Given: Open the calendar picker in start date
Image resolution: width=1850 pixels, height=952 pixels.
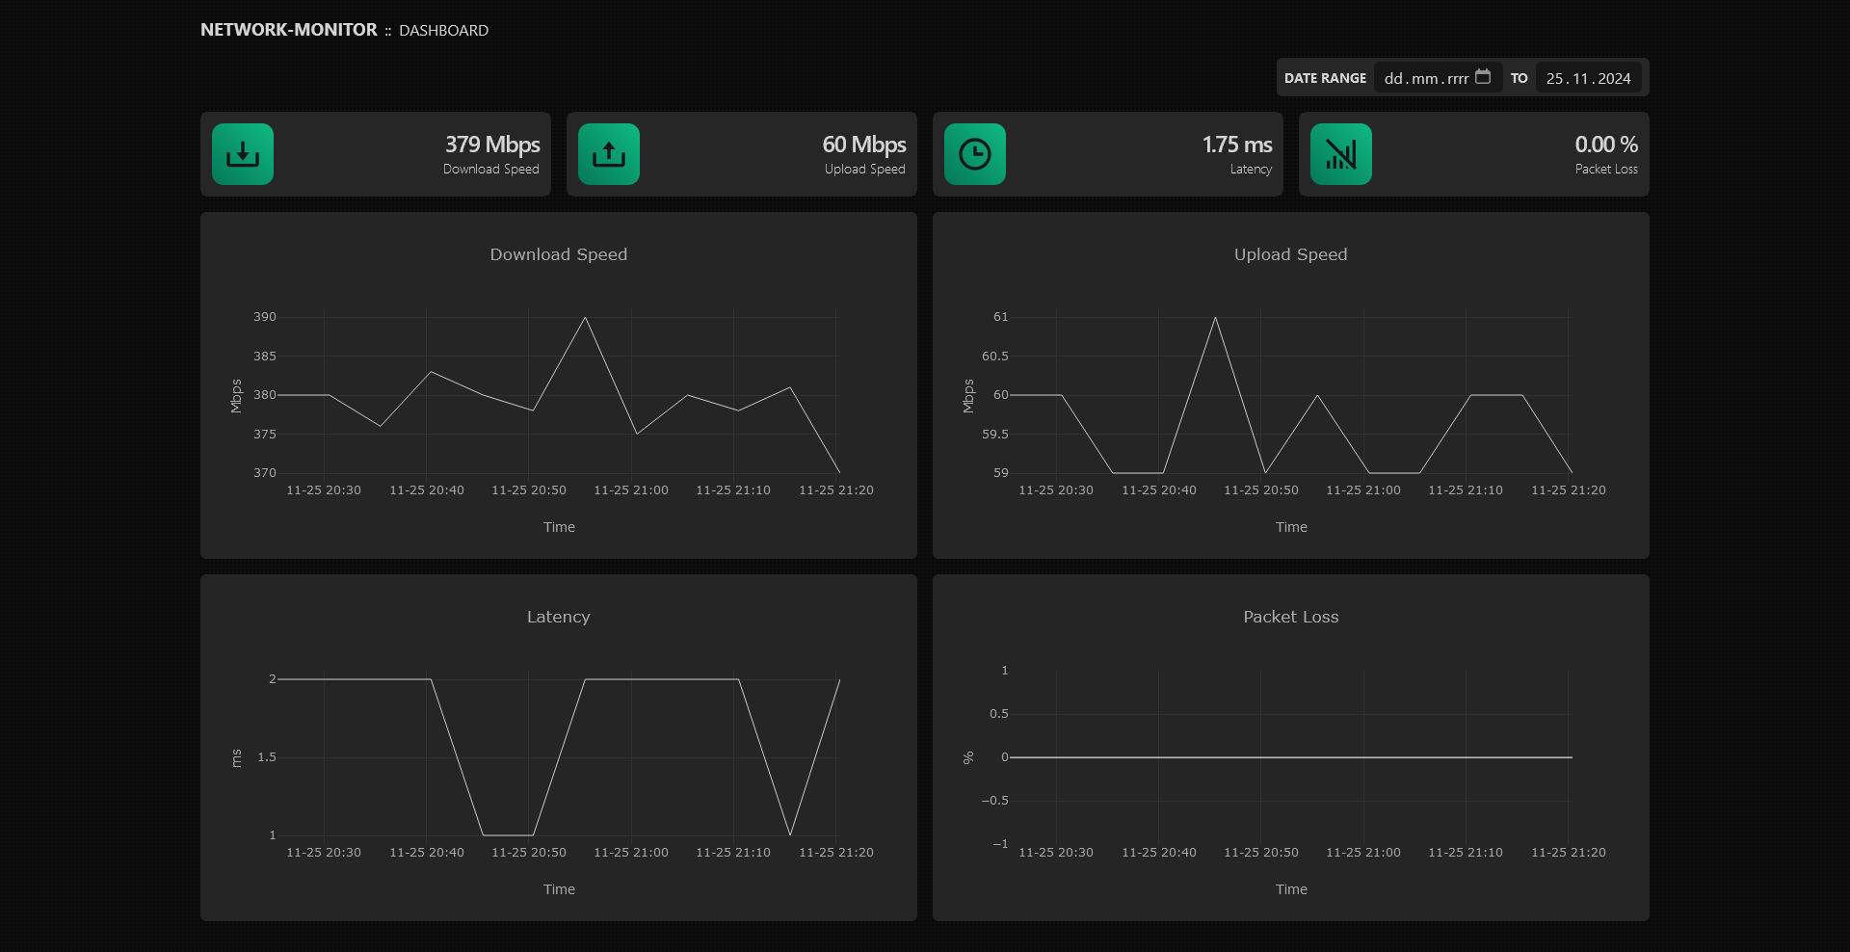Looking at the screenshot, I should [1483, 77].
